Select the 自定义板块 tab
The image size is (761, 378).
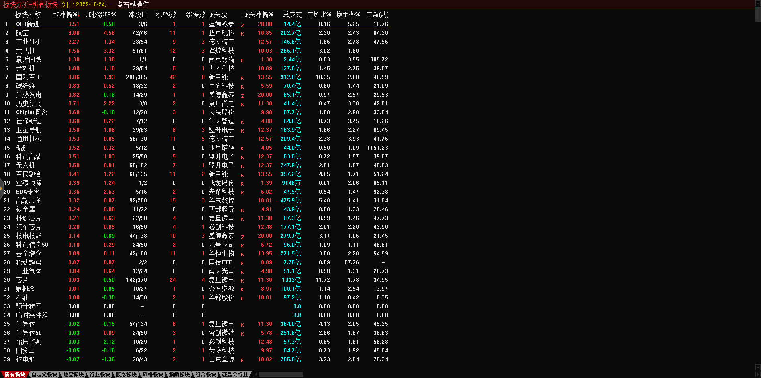point(44,374)
